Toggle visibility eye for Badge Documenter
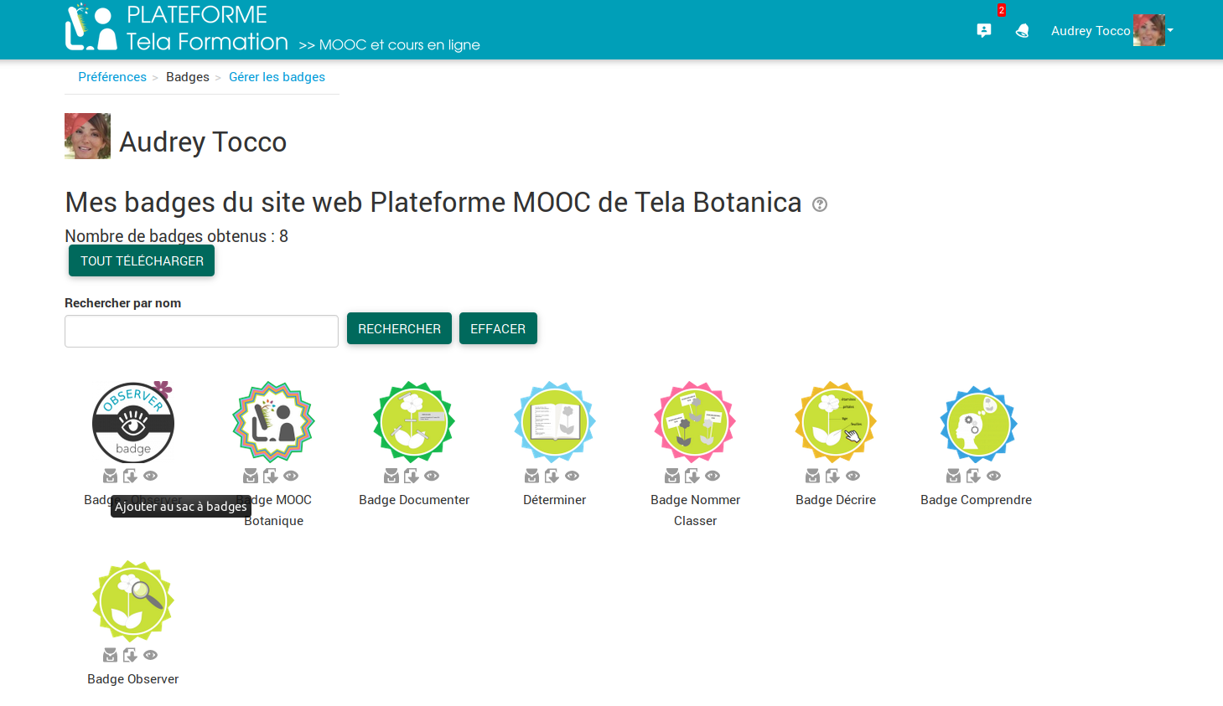This screenshot has width=1223, height=706. point(432,476)
